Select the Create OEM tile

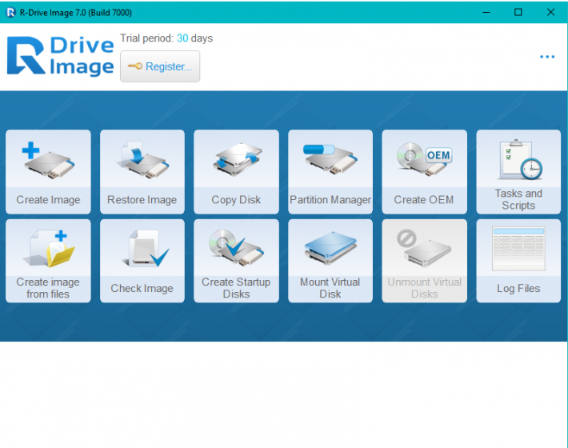tap(424, 172)
